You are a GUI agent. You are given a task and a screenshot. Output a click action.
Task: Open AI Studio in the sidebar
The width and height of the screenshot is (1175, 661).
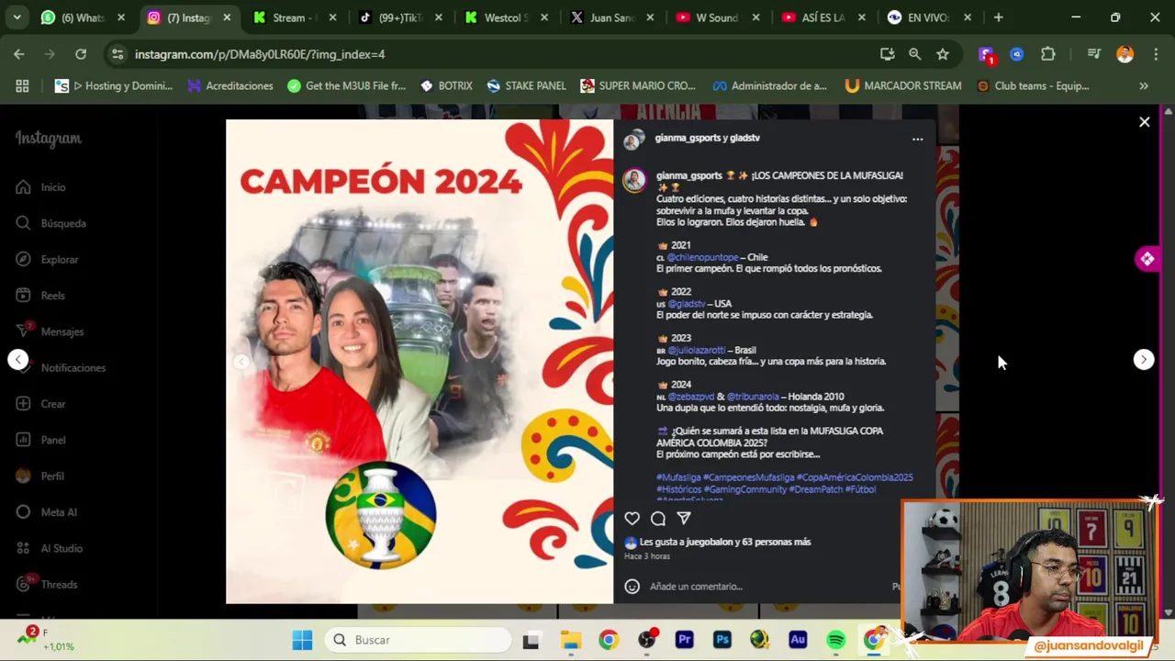(50, 548)
